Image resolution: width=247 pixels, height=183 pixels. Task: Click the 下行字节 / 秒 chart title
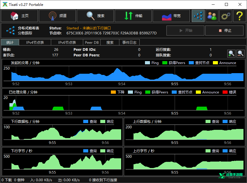pyautogui.click(x=21, y=151)
